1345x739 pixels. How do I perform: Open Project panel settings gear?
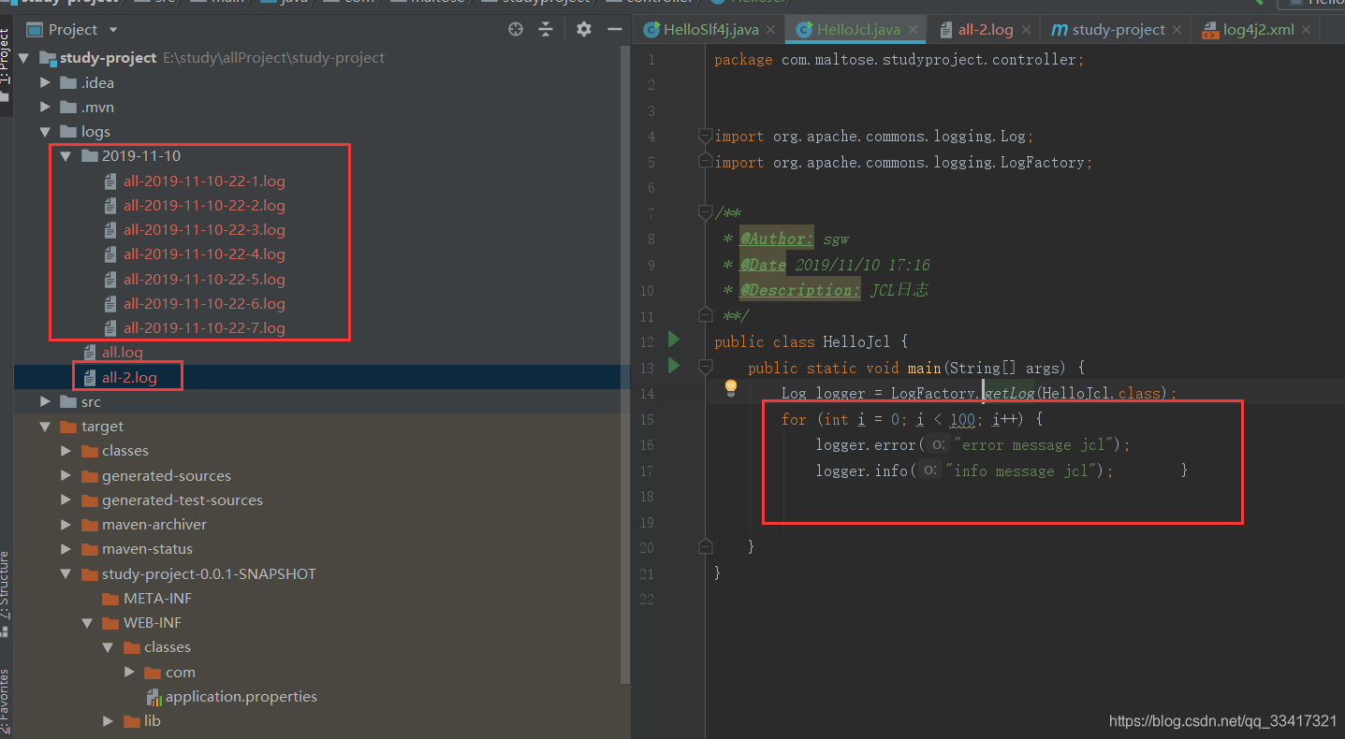point(584,29)
